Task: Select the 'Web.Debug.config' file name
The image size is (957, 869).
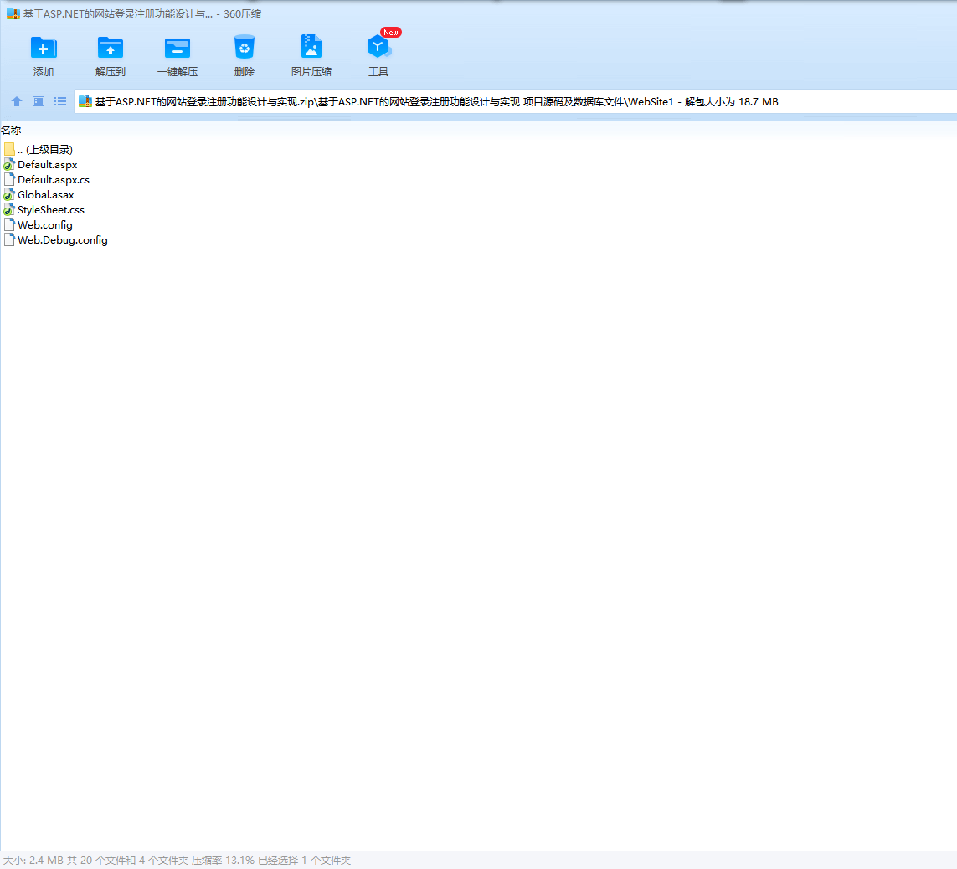Action: [x=63, y=239]
